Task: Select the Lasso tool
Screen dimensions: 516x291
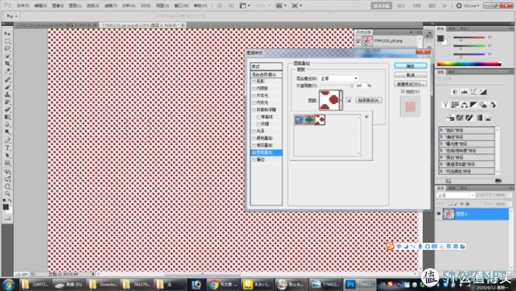Action: [8, 49]
